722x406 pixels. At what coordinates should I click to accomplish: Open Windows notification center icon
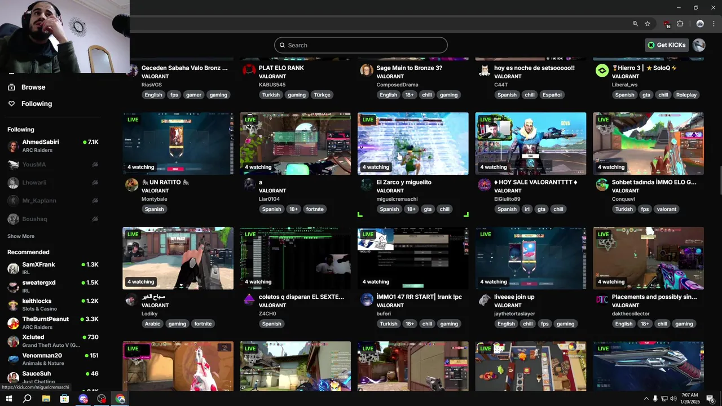pyautogui.click(x=710, y=399)
